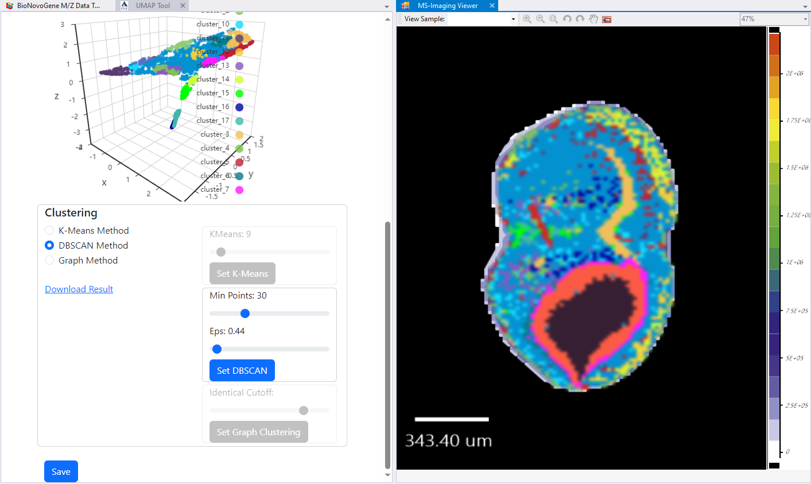
Task: Toggle cluster_16 legend marker in plot
Action: 239,107
